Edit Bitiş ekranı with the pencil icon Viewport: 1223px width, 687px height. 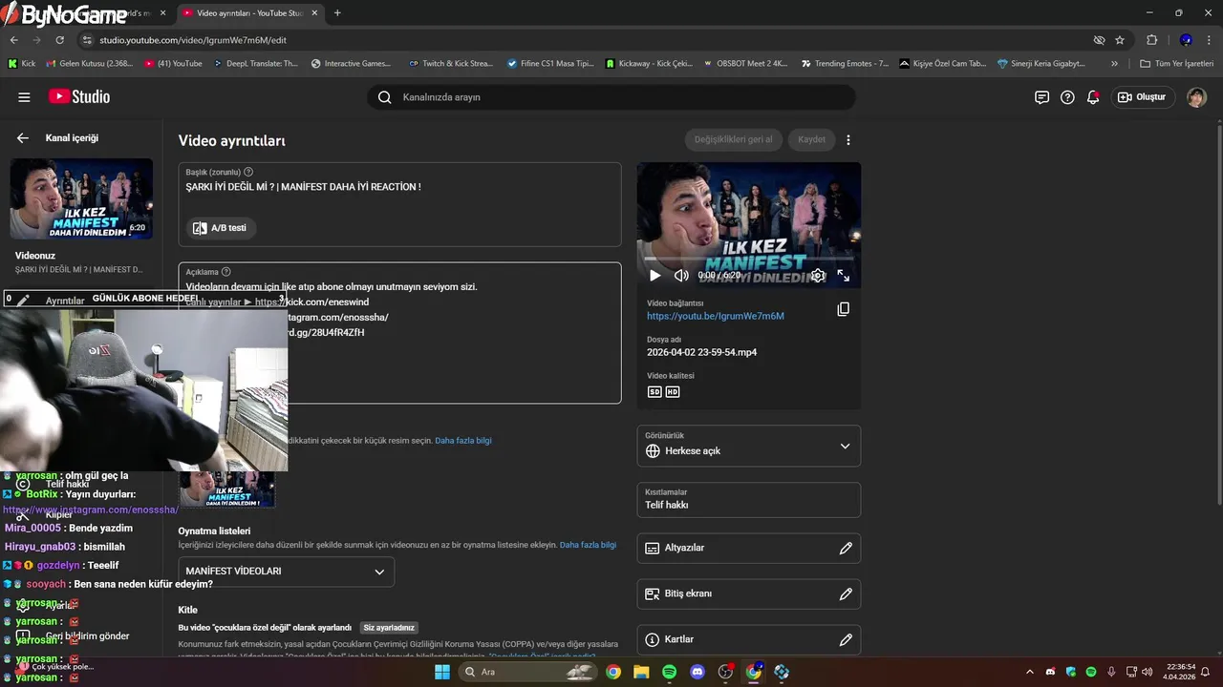846,593
